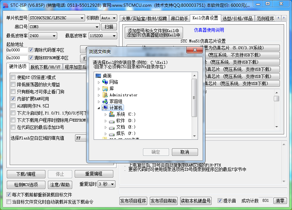Click the Homegroup (家庭组) icon

tap(105, 101)
